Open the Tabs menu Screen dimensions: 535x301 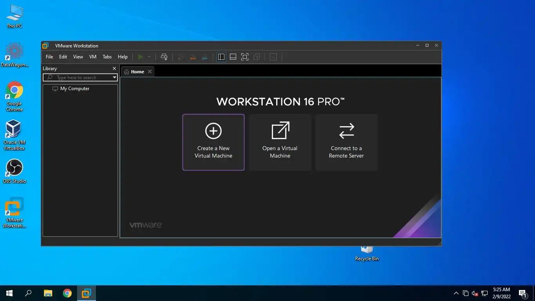(x=107, y=57)
